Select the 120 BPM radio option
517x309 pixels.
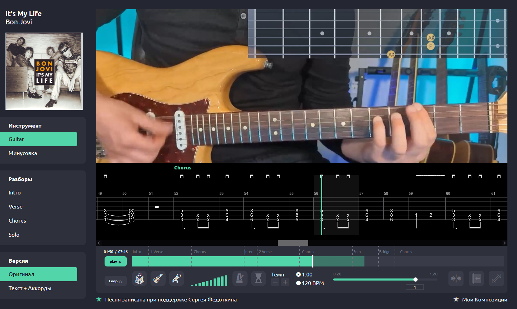pos(298,283)
